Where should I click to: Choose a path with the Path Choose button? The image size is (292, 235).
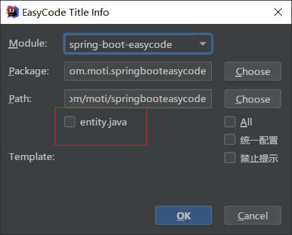pyautogui.click(x=253, y=99)
